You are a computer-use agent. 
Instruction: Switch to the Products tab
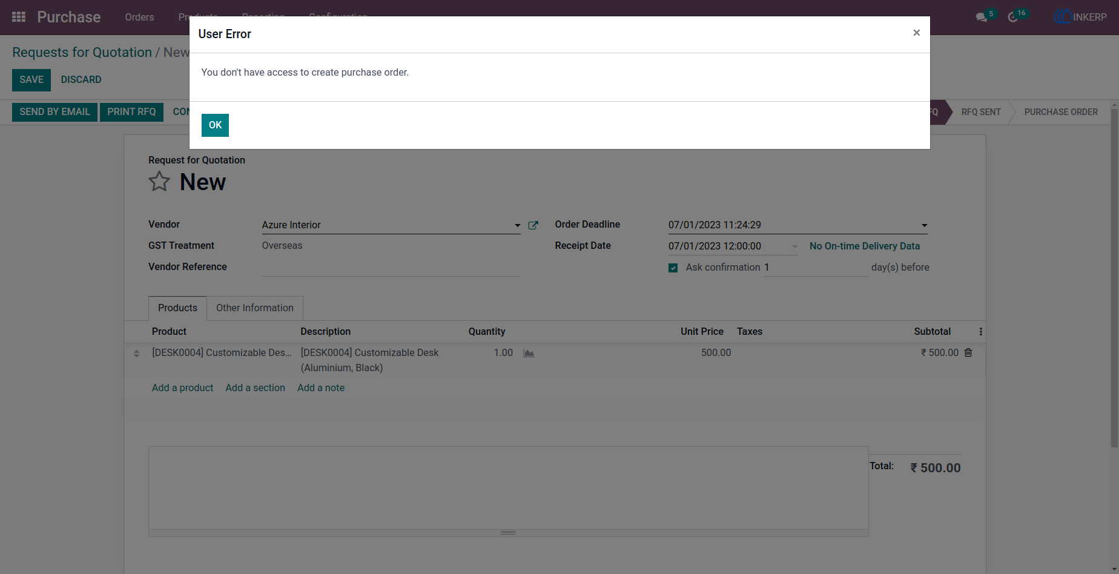point(177,308)
